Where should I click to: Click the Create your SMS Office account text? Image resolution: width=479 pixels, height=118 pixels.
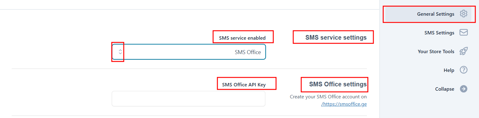[x=328, y=97]
